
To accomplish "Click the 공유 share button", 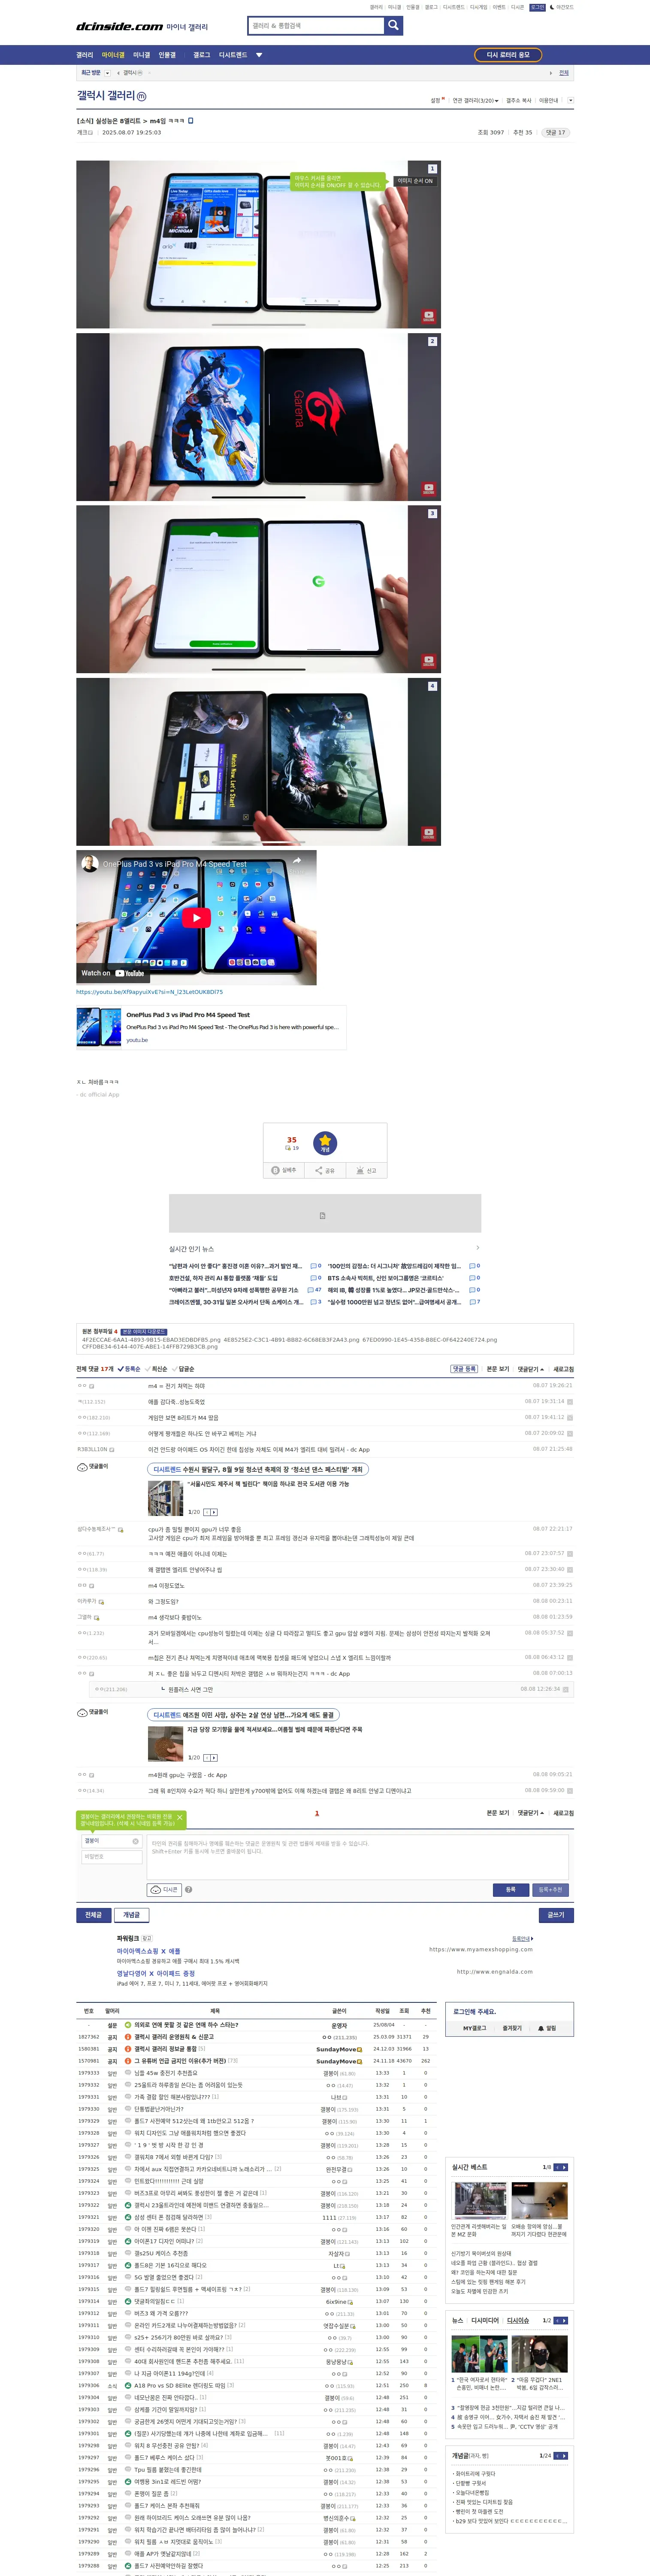I will pos(325,1170).
